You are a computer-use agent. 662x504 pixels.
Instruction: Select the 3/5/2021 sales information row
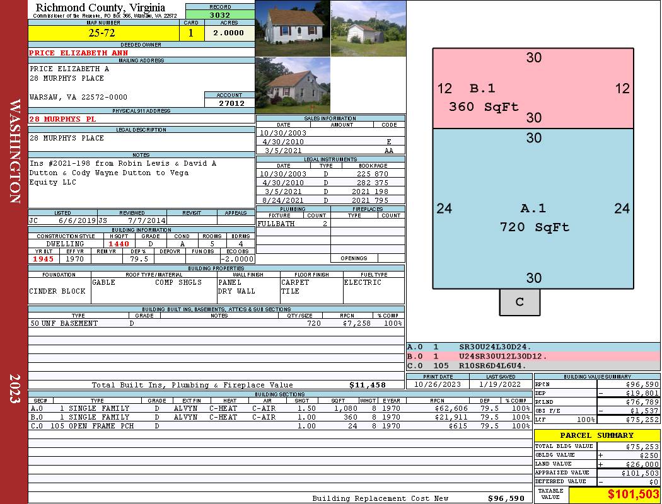point(330,151)
